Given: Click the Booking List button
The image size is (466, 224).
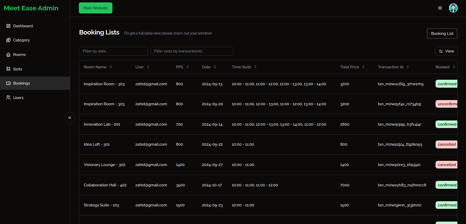Looking at the screenshot, I should 442,33.
